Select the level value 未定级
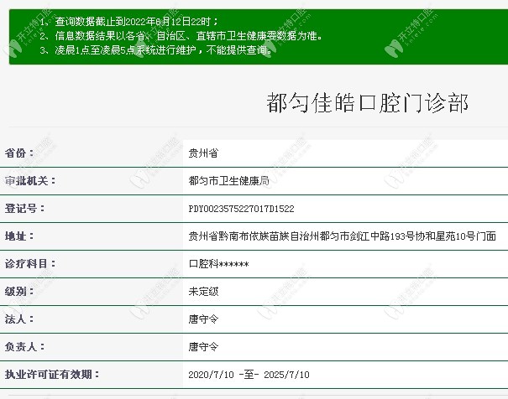This screenshot has height=399, width=508. [x=203, y=292]
